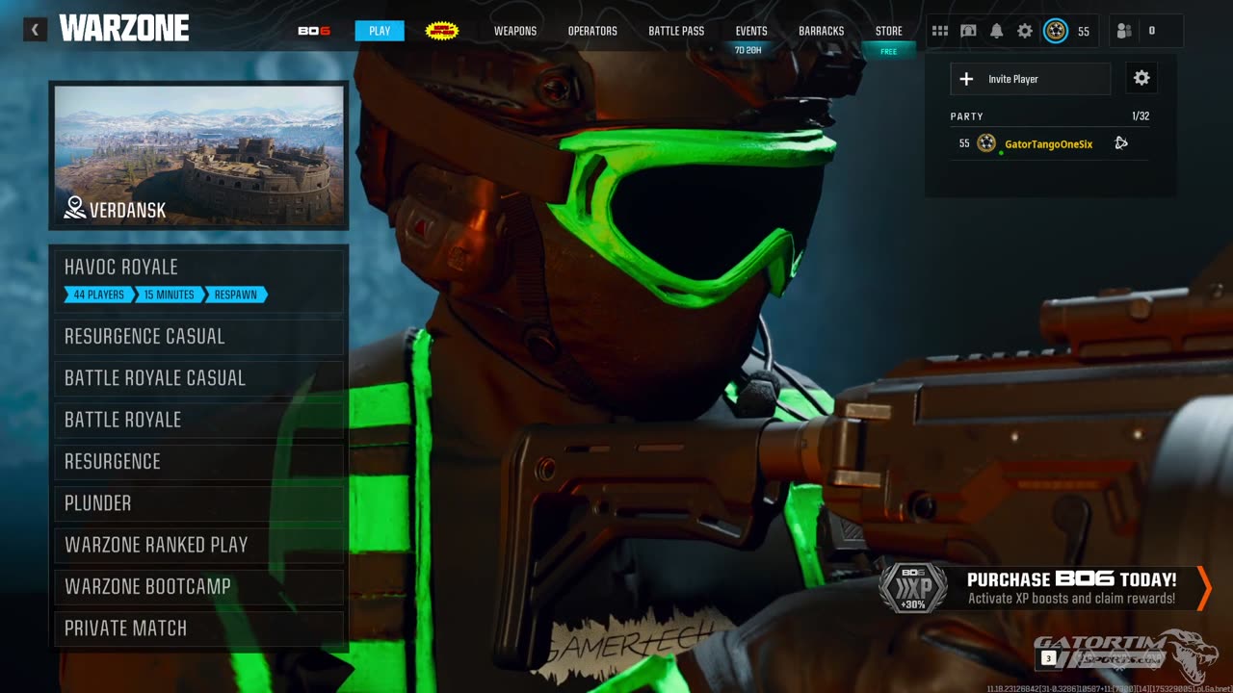Open PRIVATE MATCH

coord(198,629)
